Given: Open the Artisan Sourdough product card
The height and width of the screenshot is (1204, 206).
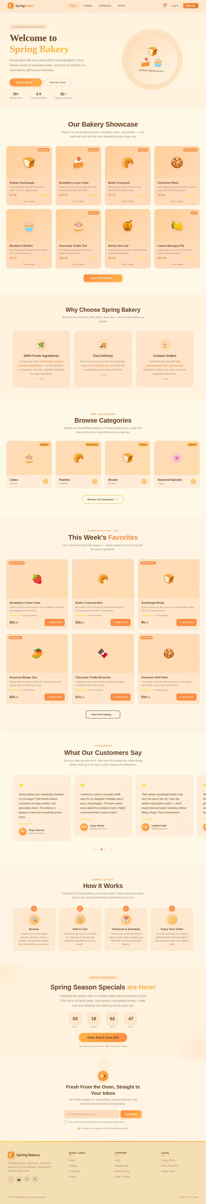Looking at the screenshot, I should pyautogui.click(x=29, y=175).
